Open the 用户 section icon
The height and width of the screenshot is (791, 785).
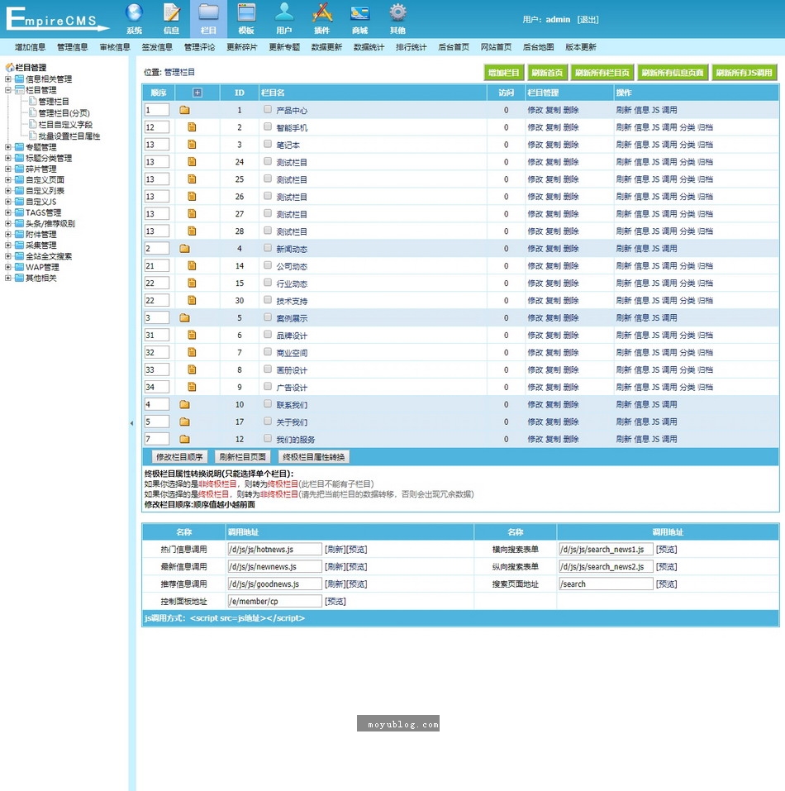pos(284,18)
